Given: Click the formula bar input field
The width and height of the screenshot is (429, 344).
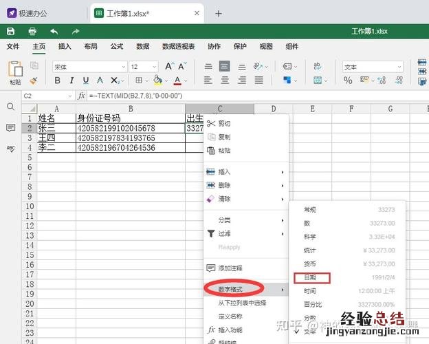Looking at the screenshot, I should coord(254,96).
